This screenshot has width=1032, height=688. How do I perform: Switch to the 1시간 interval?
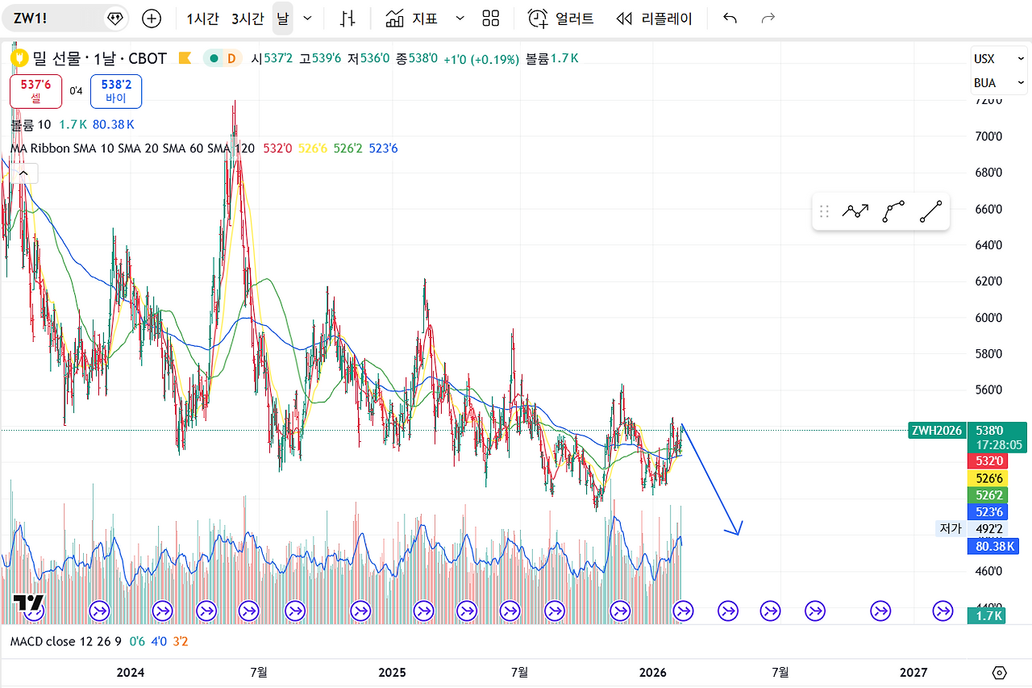pyautogui.click(x=202, y=19)
